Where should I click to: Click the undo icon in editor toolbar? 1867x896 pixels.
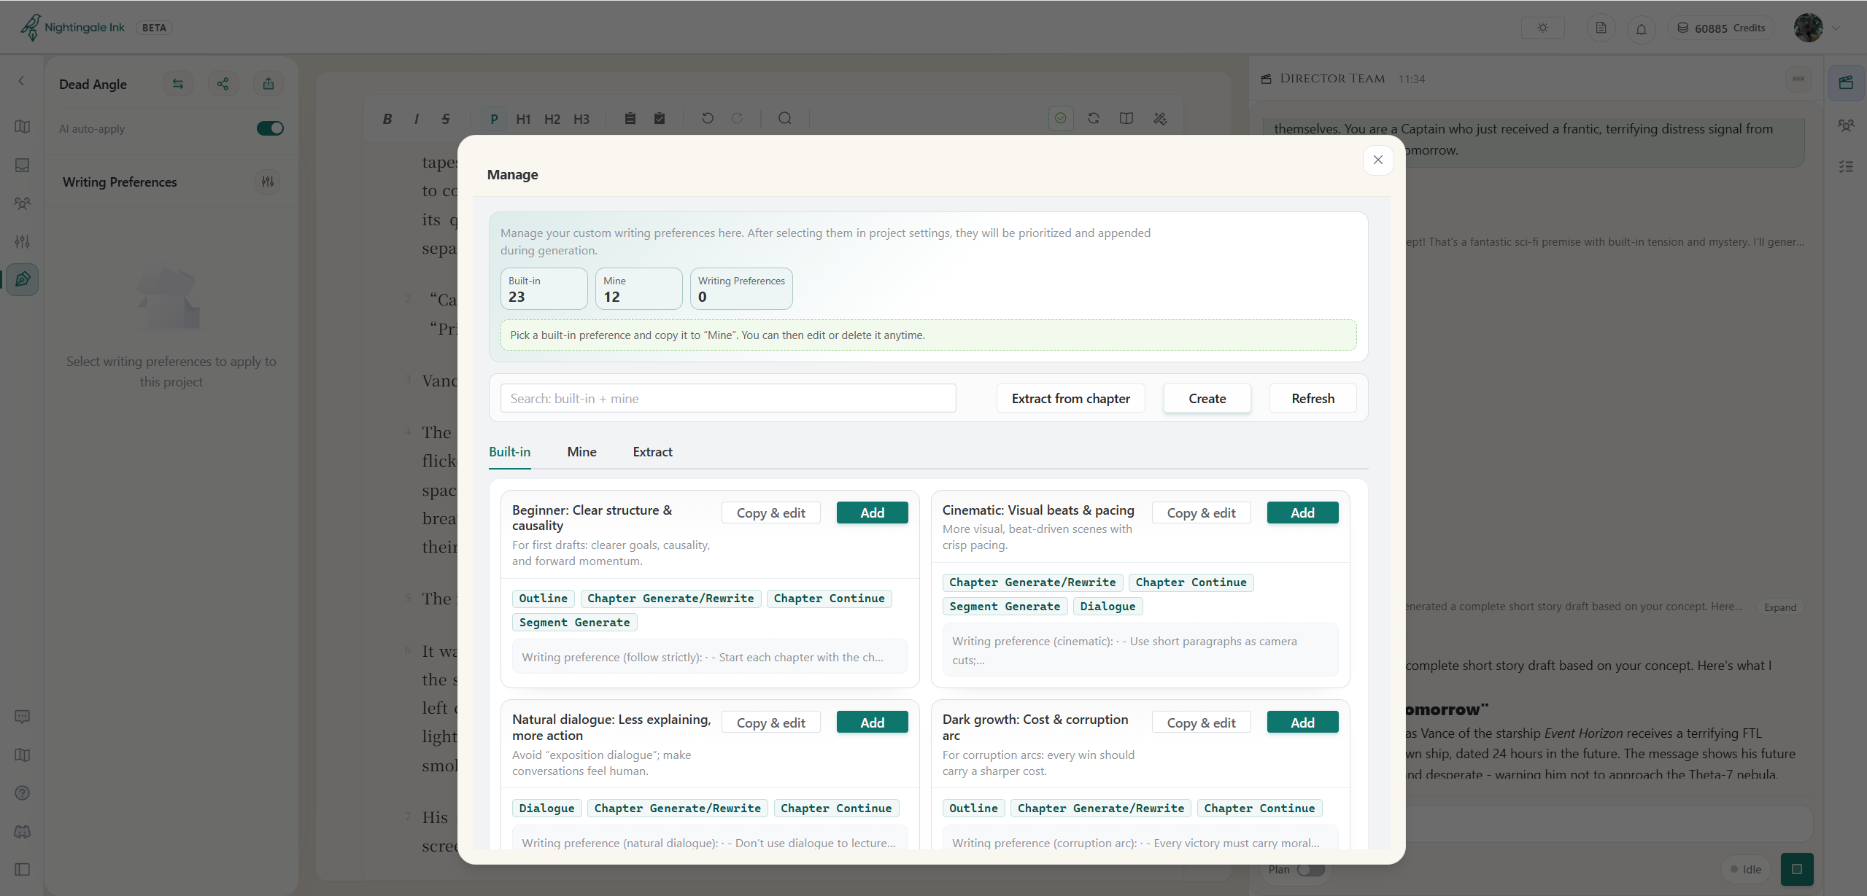pyautogui.click(x=707, y=118)
